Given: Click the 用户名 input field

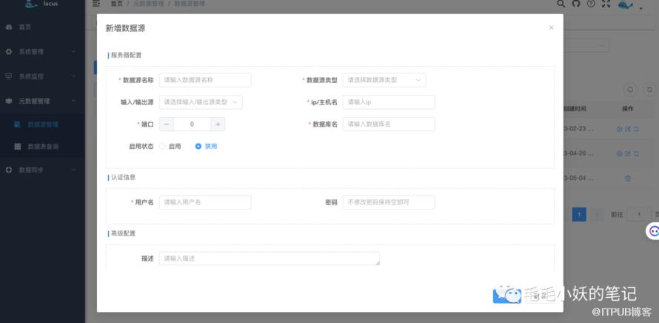Looking at the screenshot, I should (205, 202).
